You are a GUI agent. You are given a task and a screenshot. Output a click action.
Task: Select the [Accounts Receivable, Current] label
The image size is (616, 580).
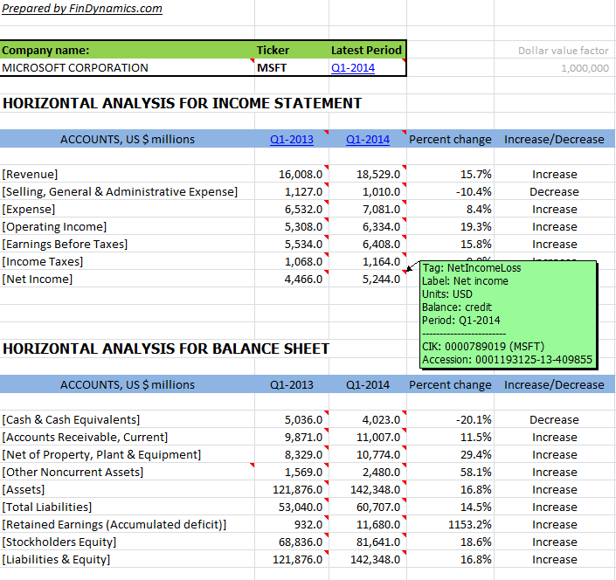click(85, 437)
